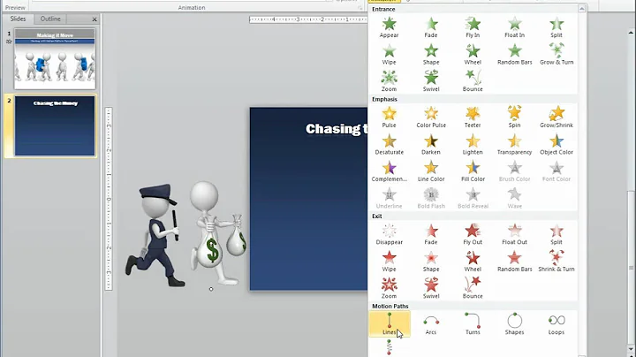Viewport: 636px width, 357px height.
Task: Select the exit Bounce animation
Action: (473, 288)
